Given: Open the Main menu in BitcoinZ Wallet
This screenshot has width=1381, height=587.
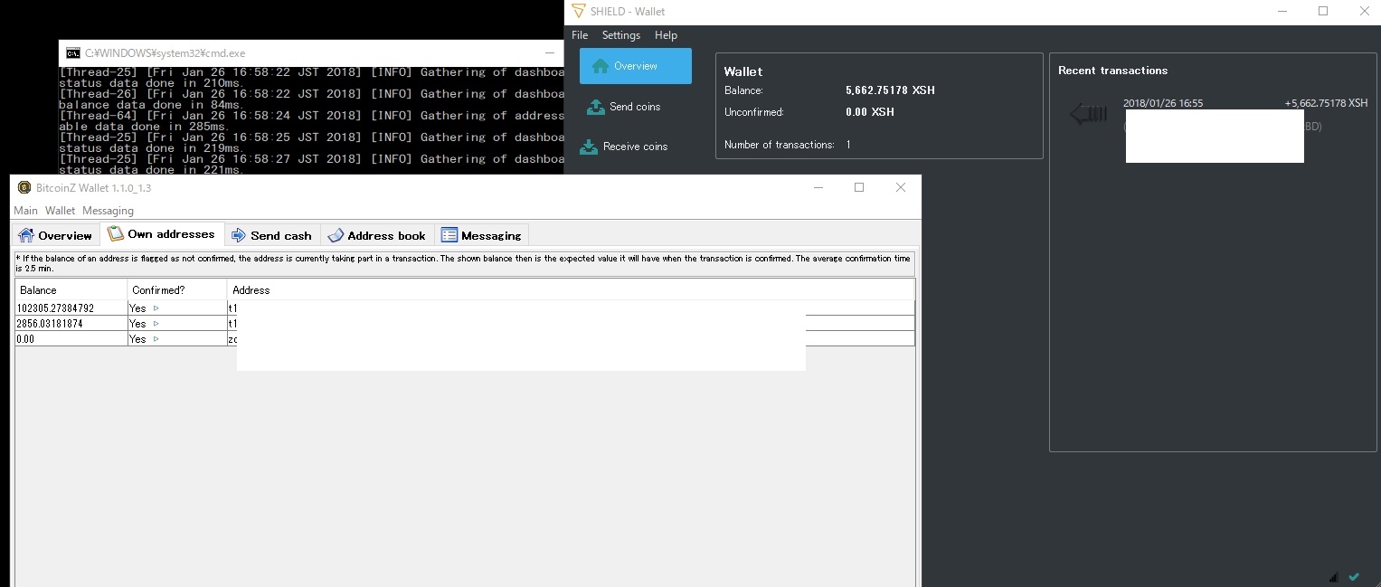Looking at the screenshot, I should click(25, 211).
